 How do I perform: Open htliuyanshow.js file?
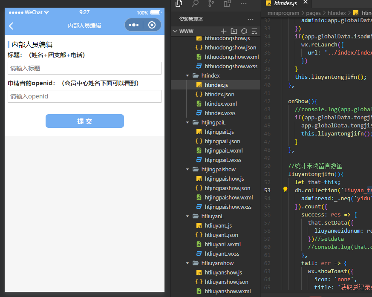point(216,273)
